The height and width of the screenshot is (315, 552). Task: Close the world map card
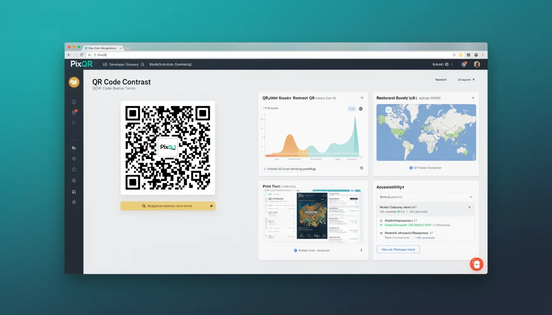point(473,98)
